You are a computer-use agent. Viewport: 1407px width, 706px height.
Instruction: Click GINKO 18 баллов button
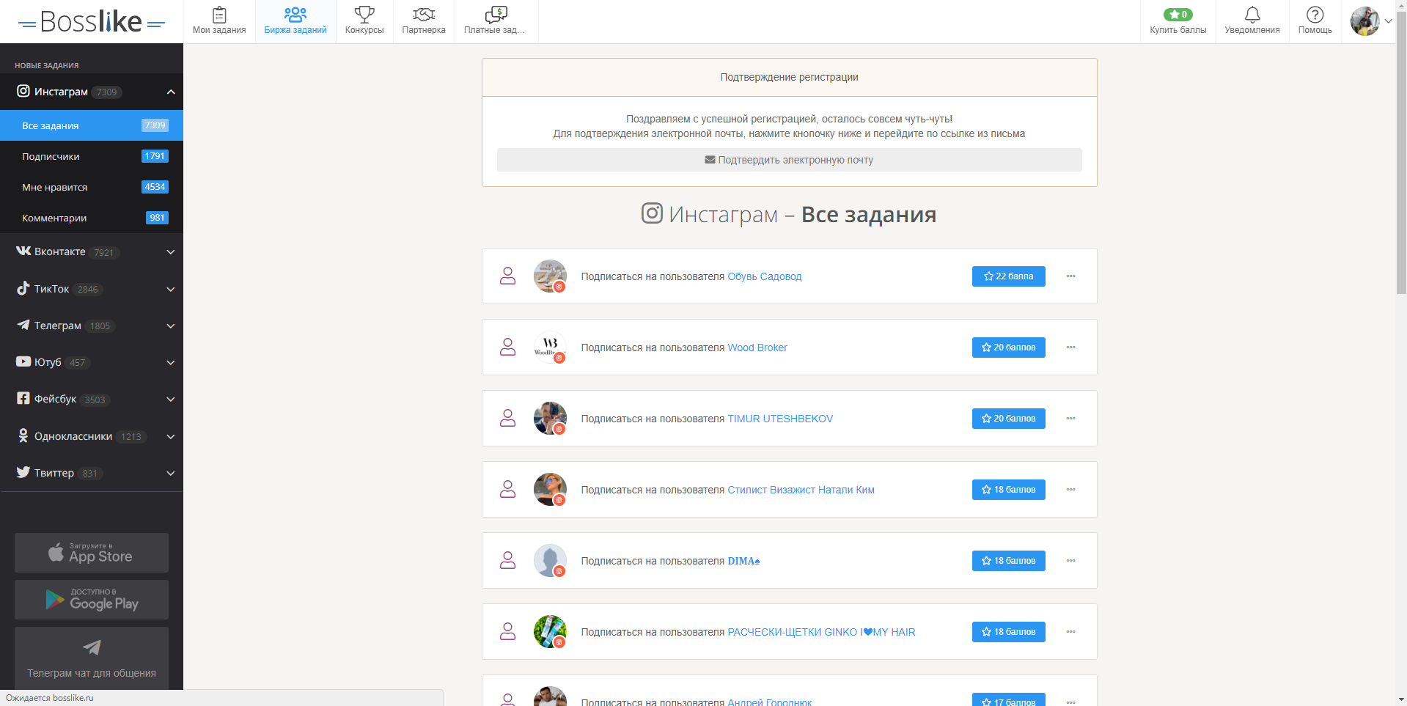pos(1008,632)
